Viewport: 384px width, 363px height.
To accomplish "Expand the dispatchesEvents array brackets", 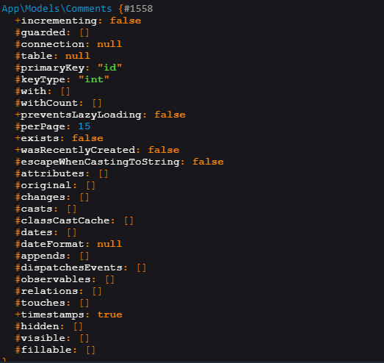I will 142,267.
